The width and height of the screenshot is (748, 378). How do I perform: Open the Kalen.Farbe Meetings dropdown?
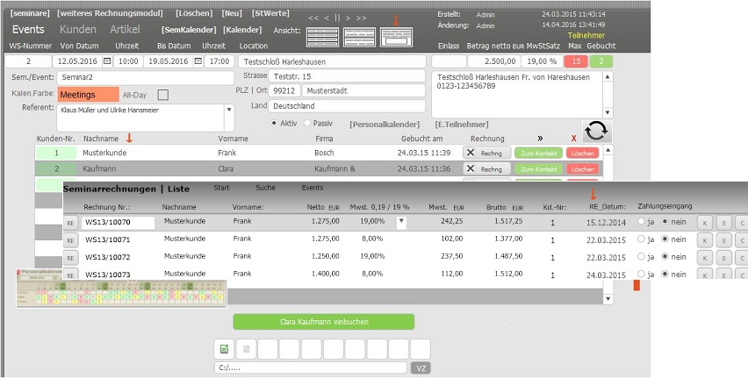pos(88,95)
